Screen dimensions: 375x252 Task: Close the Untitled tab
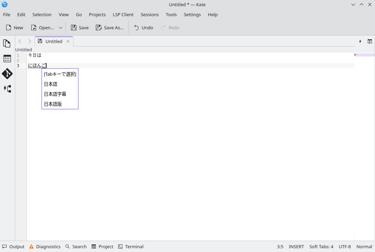click(68, 41)
